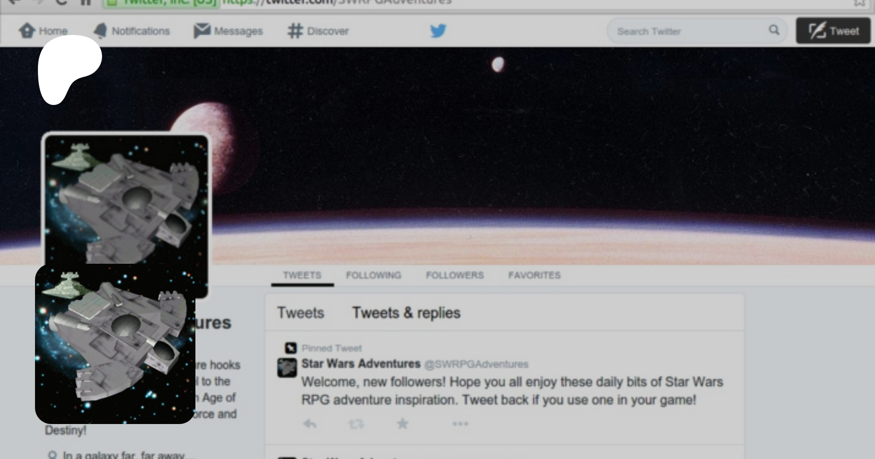Switch to the FOLLOWING tab
Image resolution: width=875 pixels, height=459 pixels.
click(x=373, y=275)
